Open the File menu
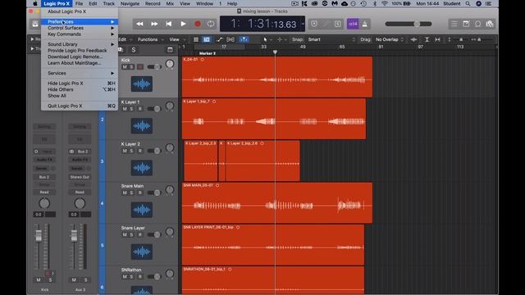The image size is (525, 295). [79, 3]
